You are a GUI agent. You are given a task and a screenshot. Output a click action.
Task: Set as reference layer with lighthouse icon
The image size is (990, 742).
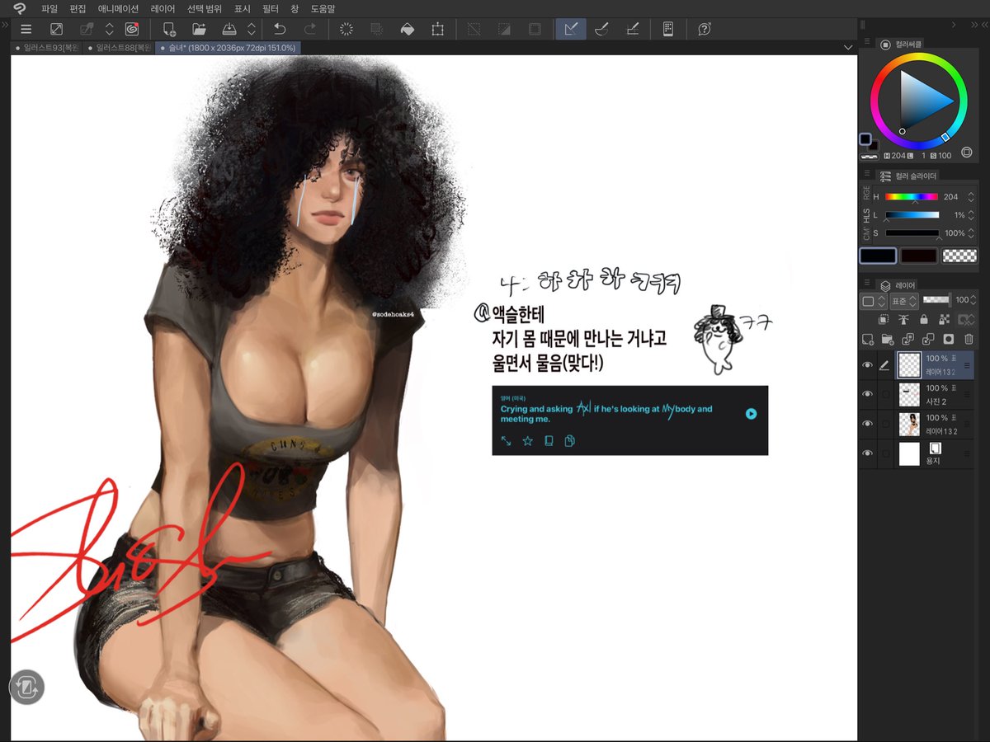903,319
